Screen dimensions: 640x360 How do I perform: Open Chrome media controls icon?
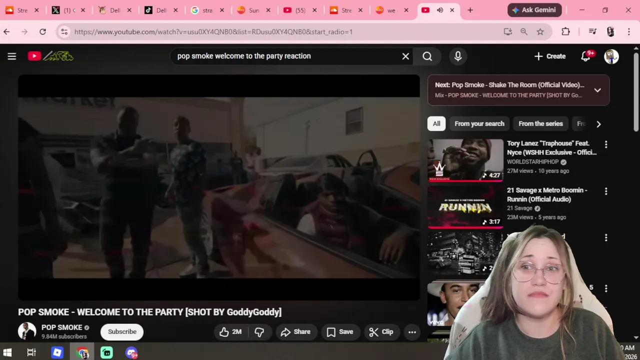592,31
